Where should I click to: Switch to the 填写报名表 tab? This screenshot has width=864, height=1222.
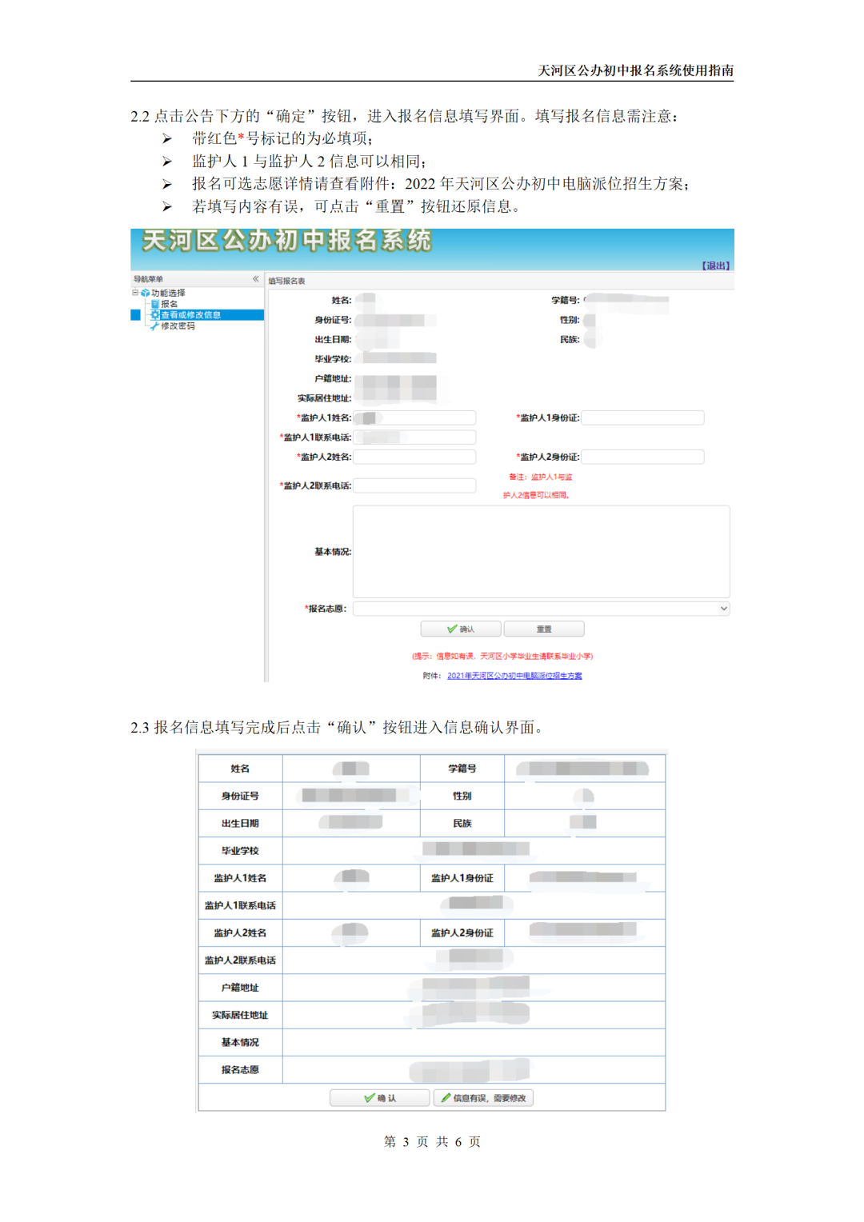(x=286, y=282)
